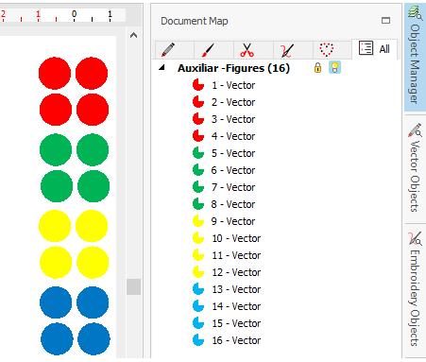Select the '12 - Vector' row text
The width and height of the screenshot is (426, 362).
point(236,272)
